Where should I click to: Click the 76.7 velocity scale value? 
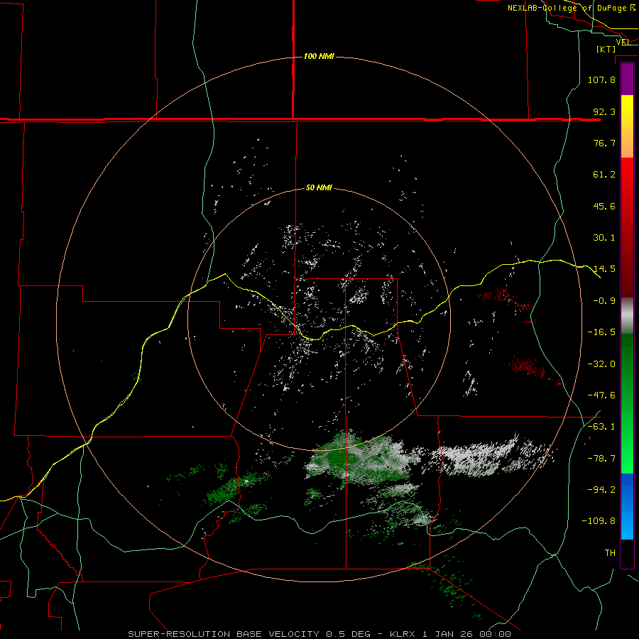coord(604,143)
